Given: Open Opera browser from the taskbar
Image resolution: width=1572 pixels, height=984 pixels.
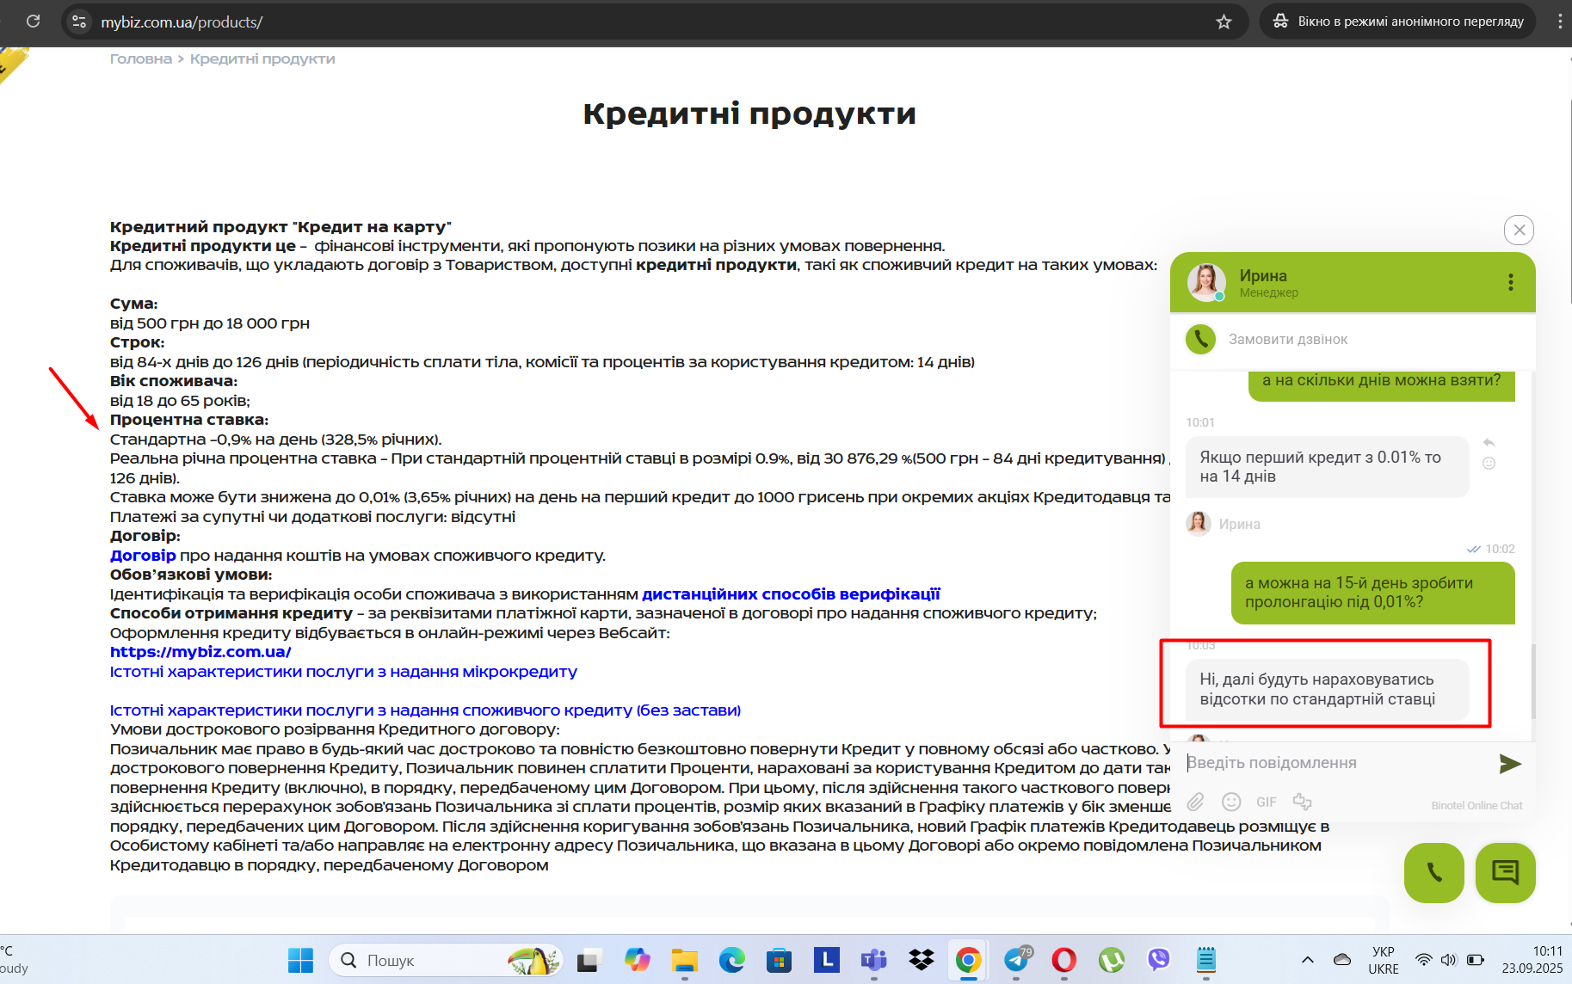Looking at the screenshot, I should (1064, 960).
